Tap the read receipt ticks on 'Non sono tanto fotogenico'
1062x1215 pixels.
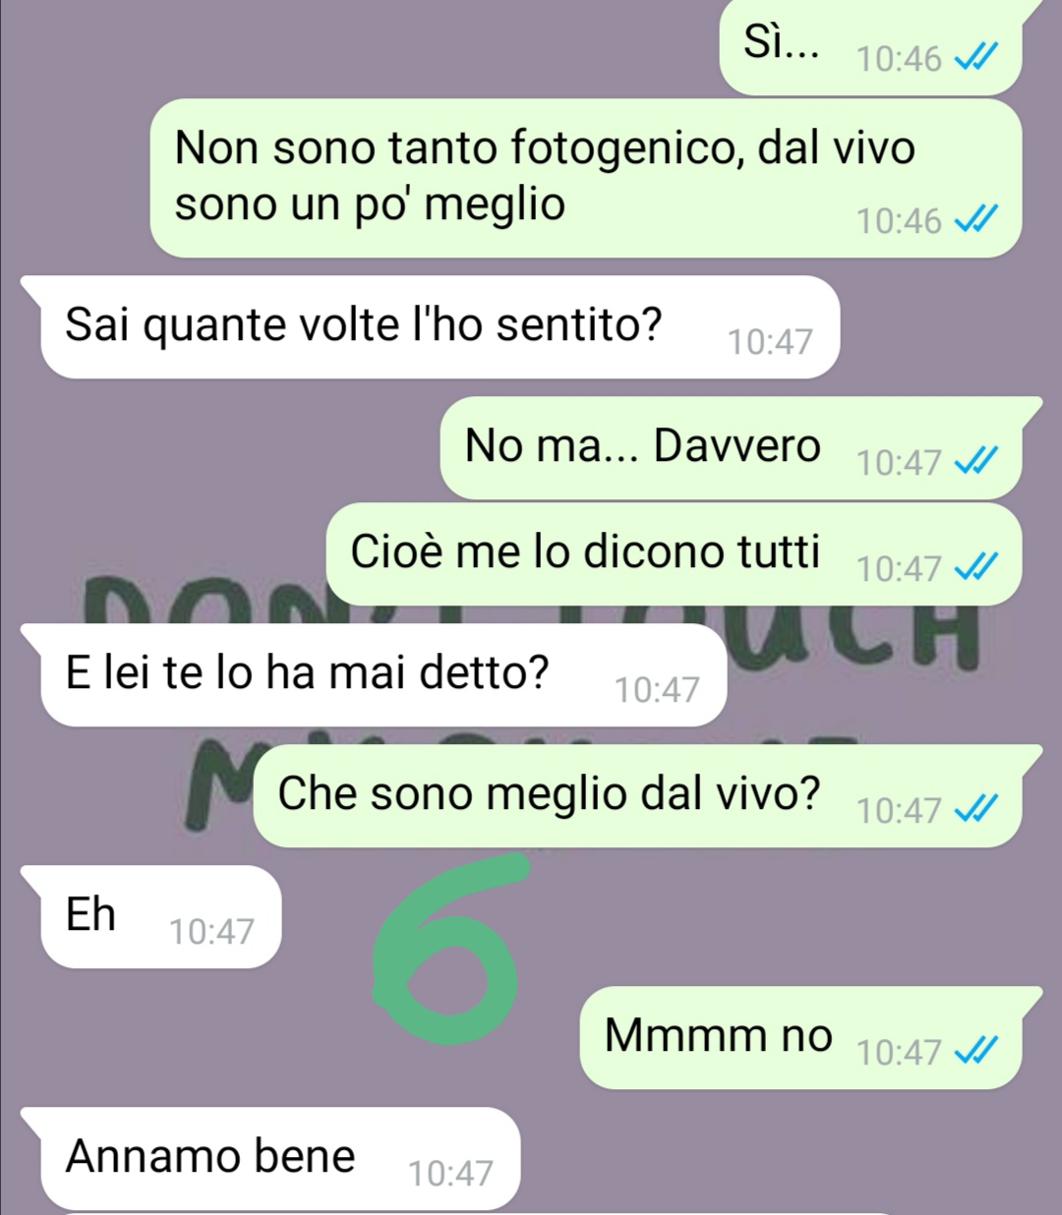pyautogui.click(x=976, y=220)
